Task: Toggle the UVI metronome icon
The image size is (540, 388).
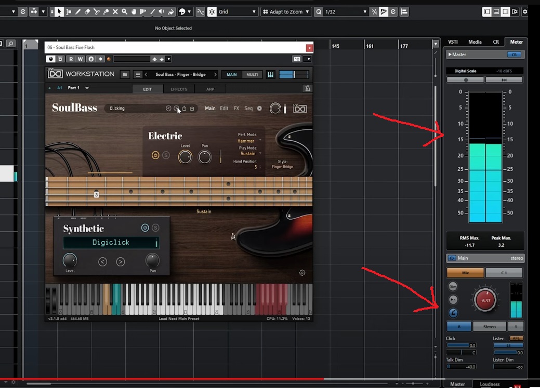Action: click(x=308, y=88)
